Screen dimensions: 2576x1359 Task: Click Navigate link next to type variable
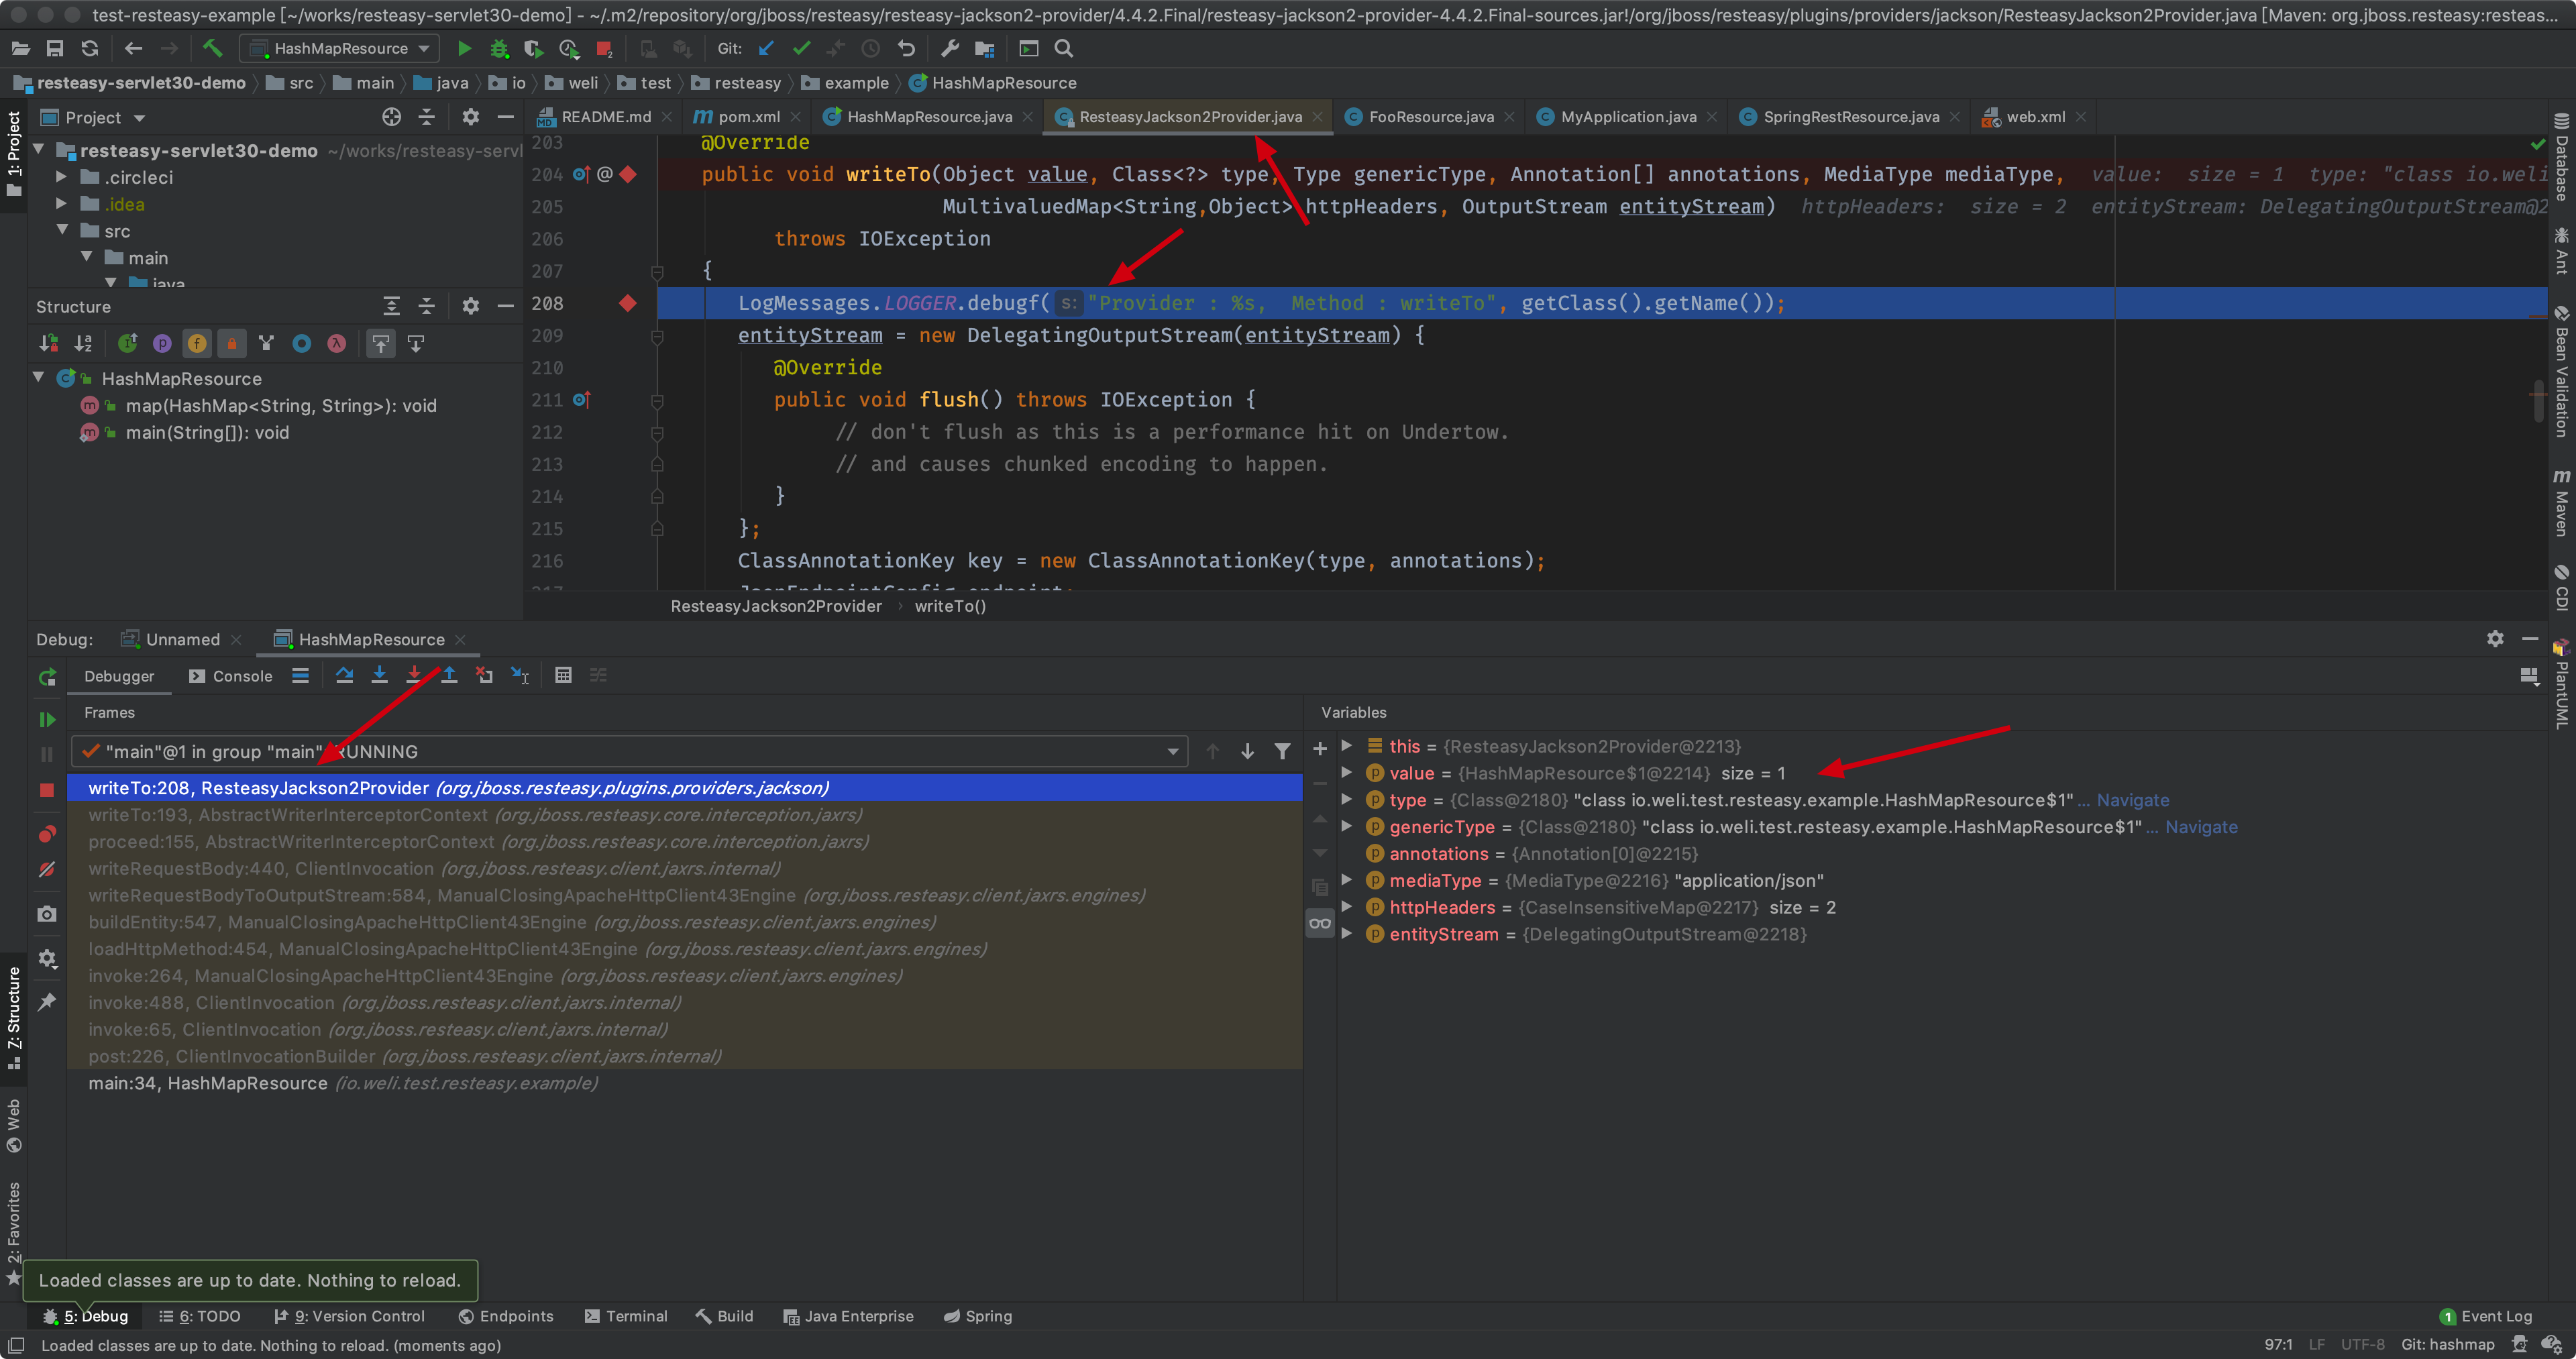[2132, 800]
